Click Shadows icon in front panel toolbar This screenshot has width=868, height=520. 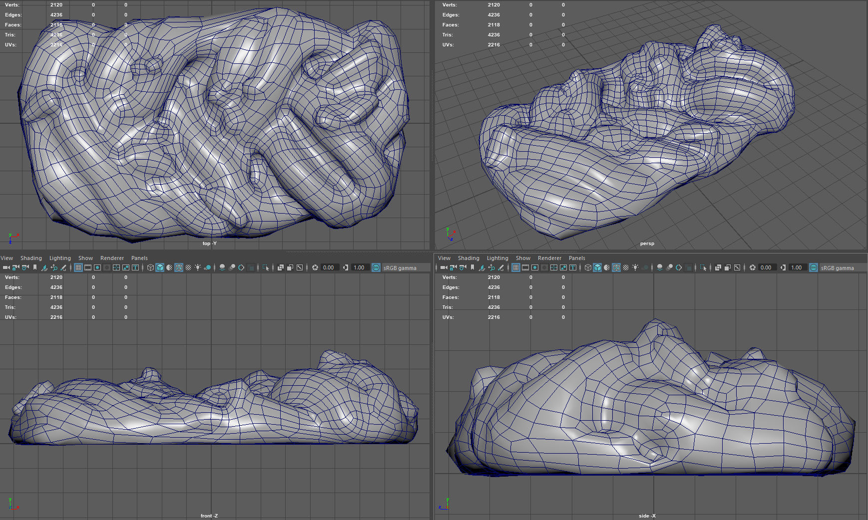click(207, 267)
